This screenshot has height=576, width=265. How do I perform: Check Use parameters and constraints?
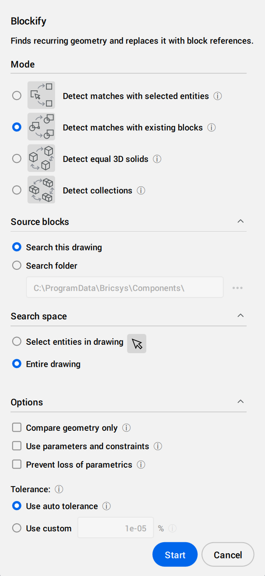17,446
